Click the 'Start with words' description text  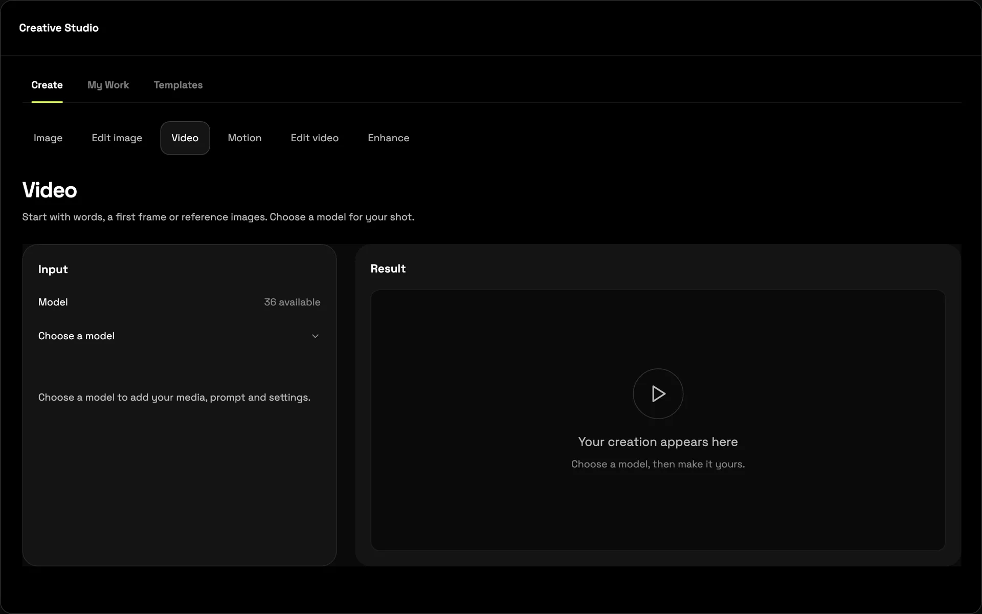tap(218, 217)
